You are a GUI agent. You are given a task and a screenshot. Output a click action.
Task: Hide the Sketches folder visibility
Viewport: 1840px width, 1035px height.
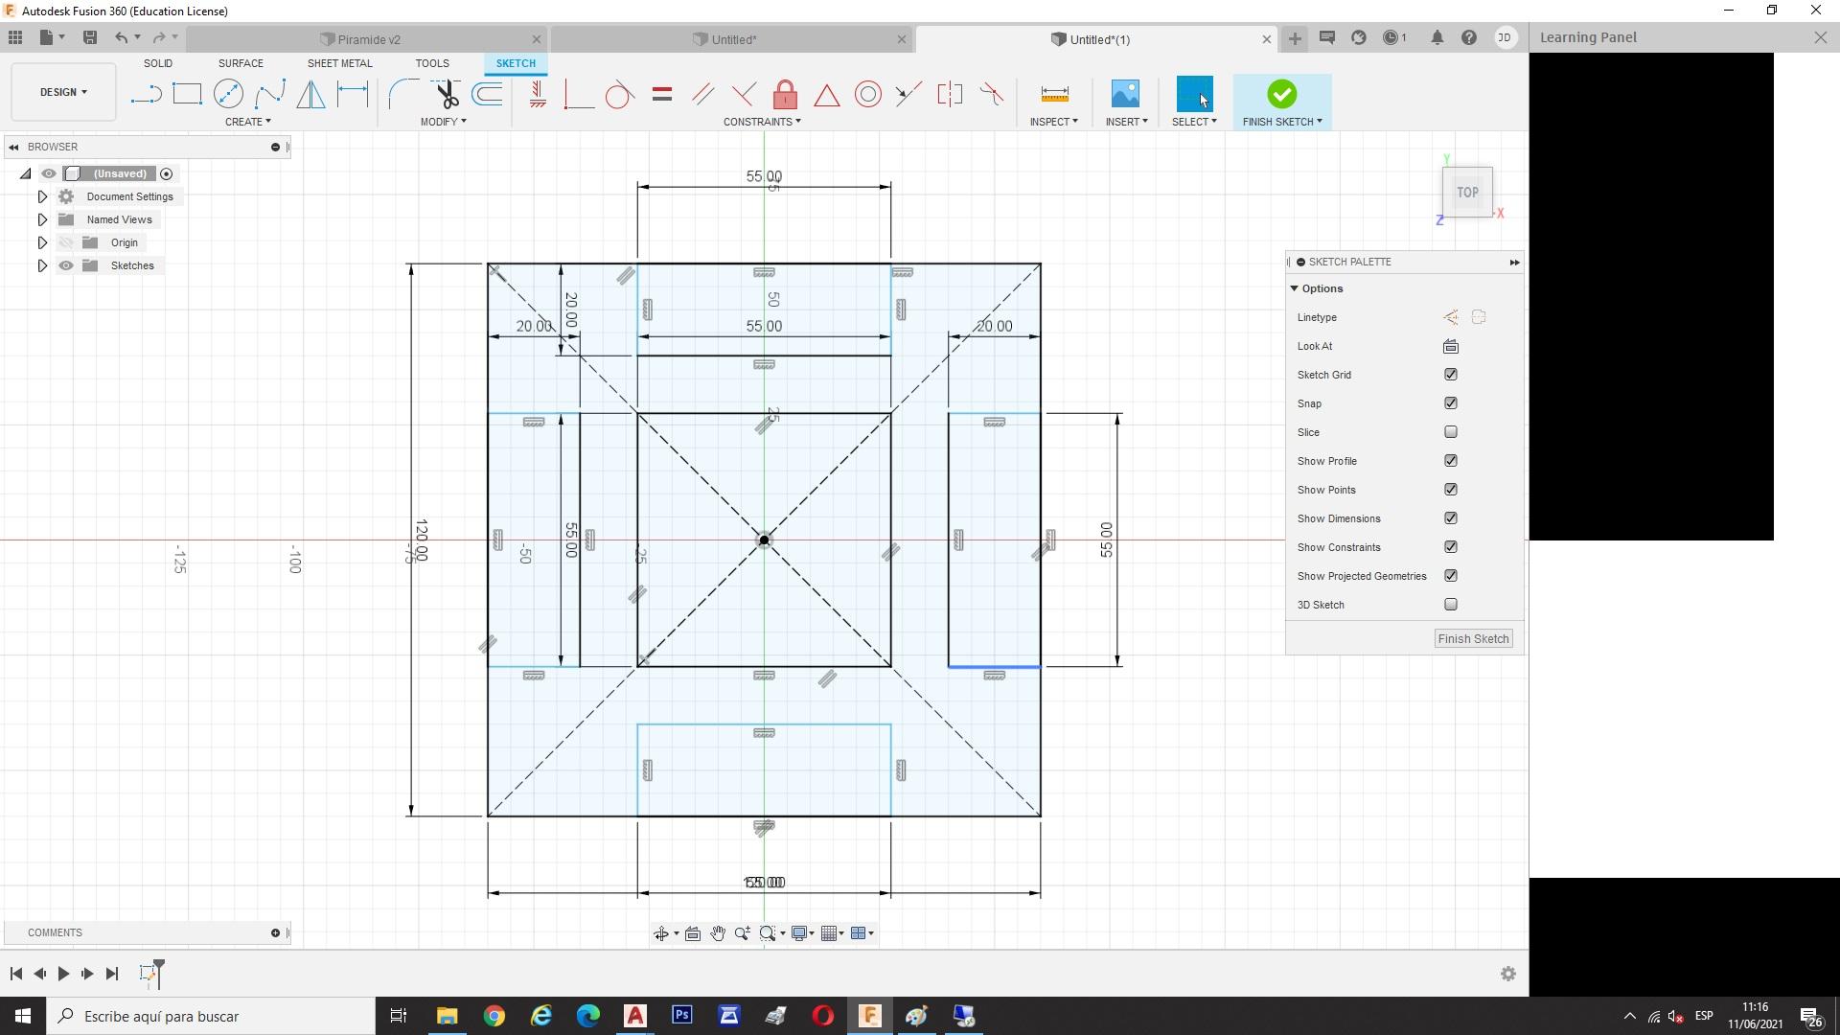(65, 265)
